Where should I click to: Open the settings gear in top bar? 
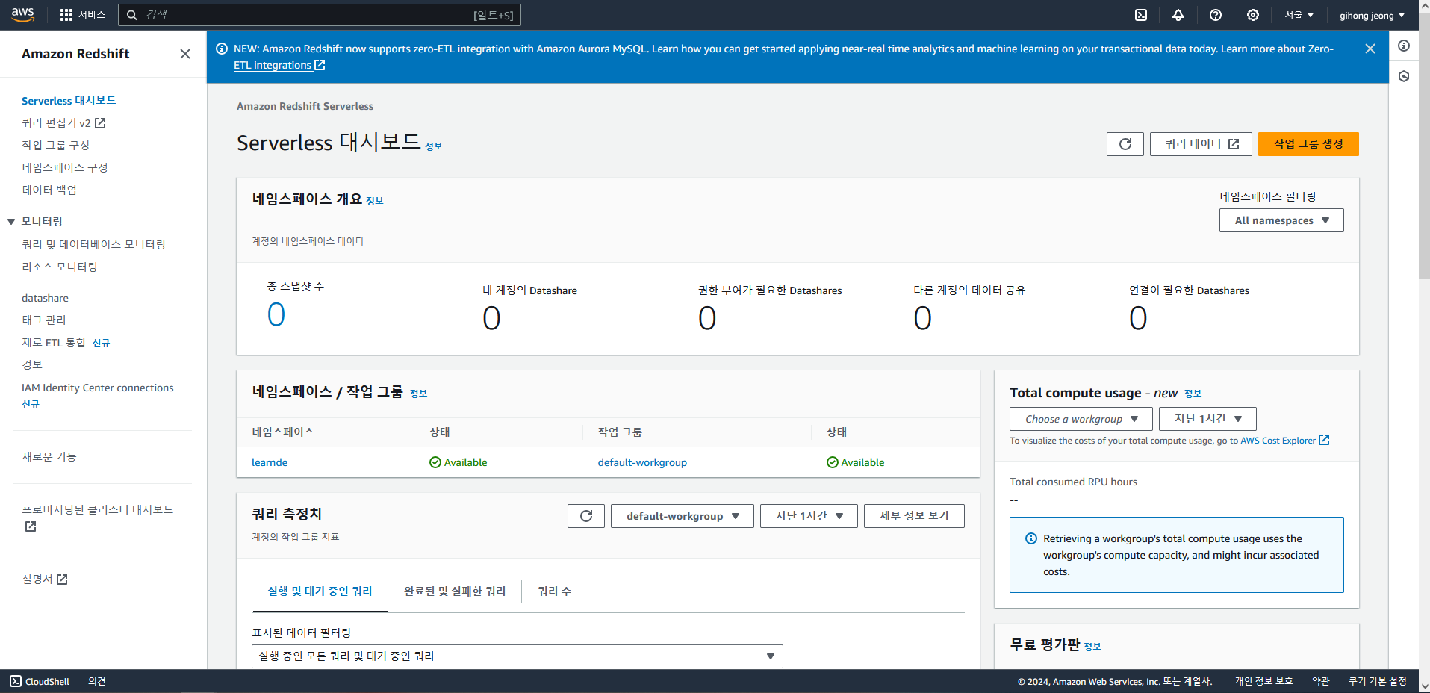coord(1253,15)
